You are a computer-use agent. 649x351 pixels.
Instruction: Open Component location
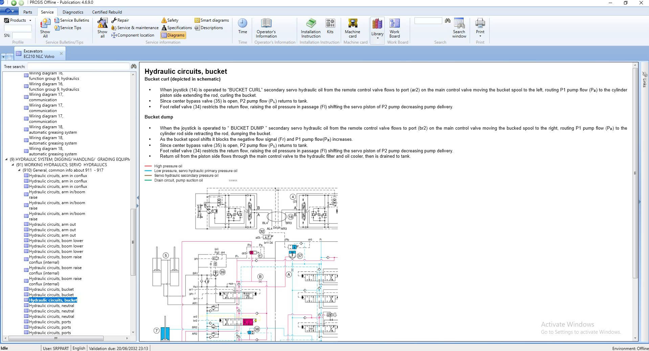coord(133,35)
